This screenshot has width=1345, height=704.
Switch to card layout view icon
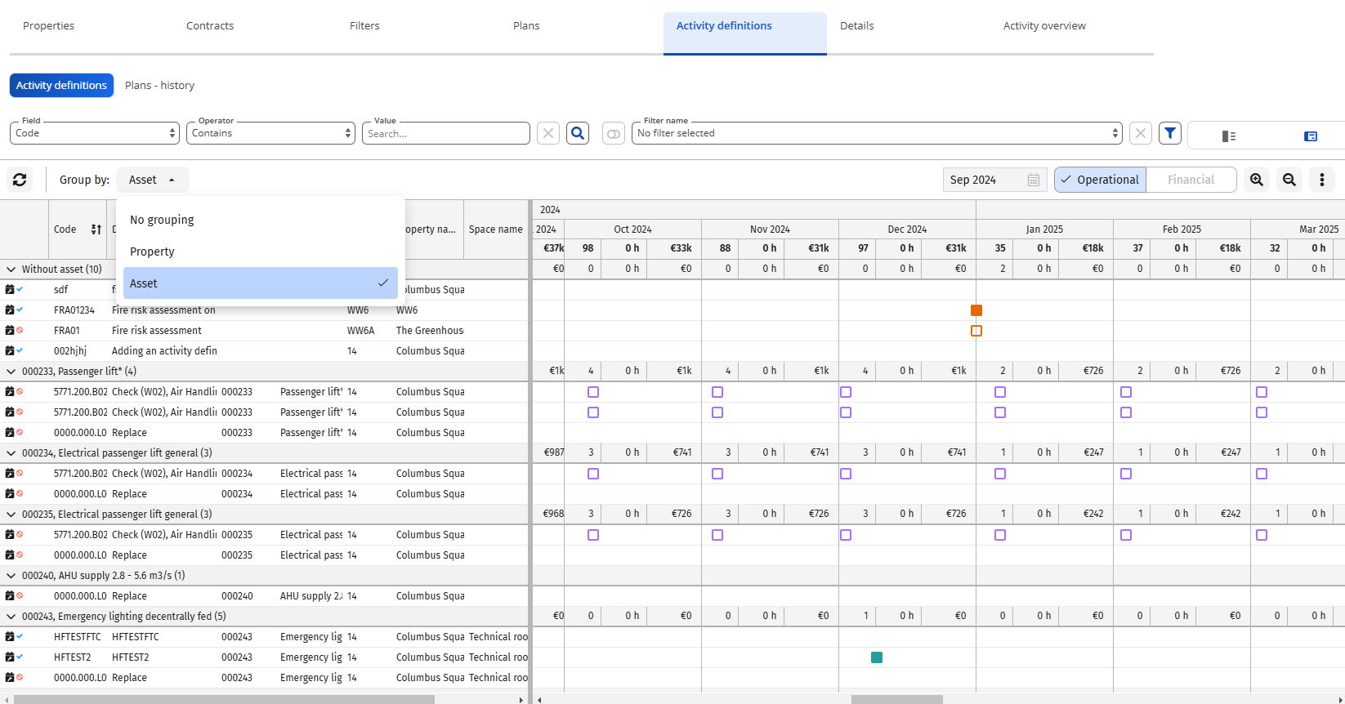pos(1311,136)
